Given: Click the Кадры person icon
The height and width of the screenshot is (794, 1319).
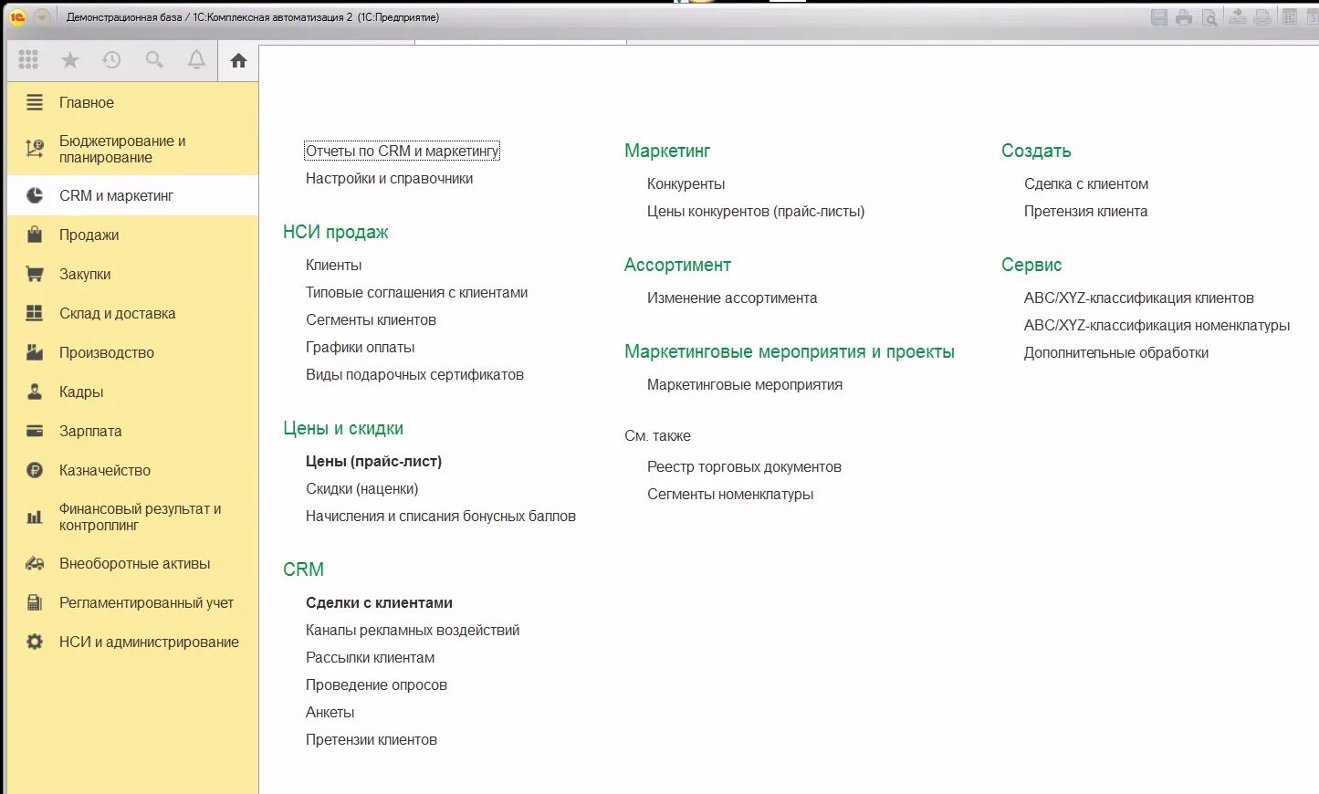Looking at the screenshot, I should [35, 392].
